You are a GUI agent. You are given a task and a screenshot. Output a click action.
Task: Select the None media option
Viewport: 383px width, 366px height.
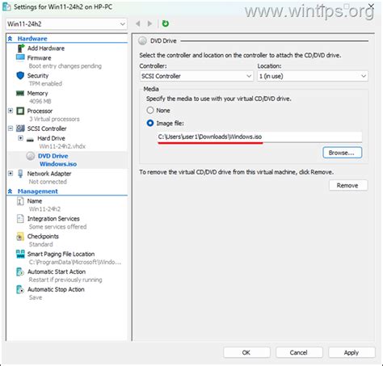tap(150, 111)
